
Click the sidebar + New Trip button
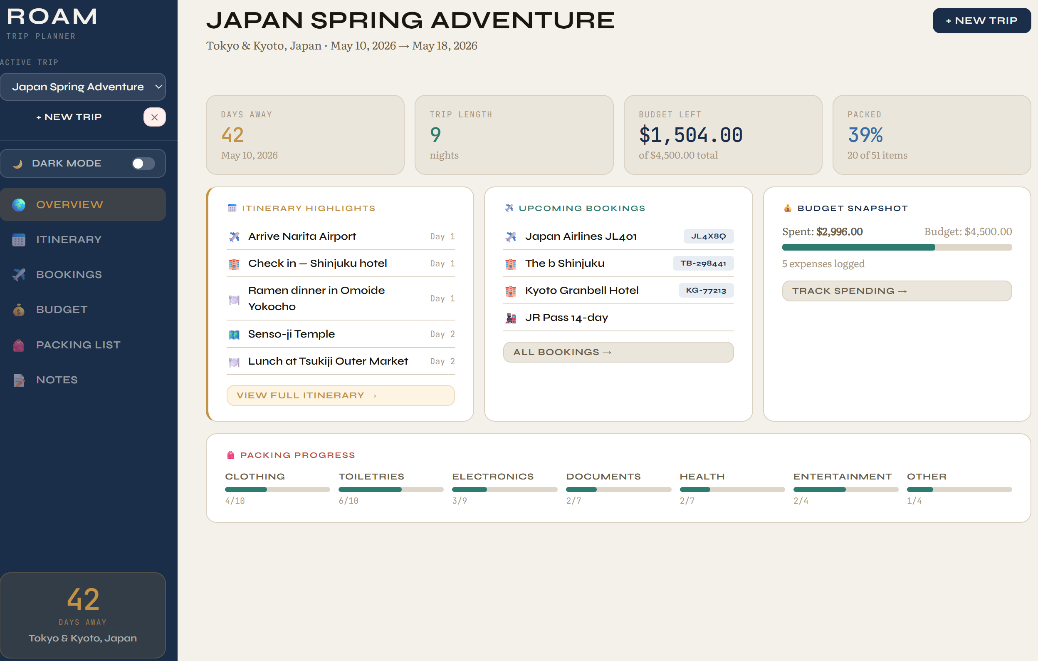click(x=69, y=117)
